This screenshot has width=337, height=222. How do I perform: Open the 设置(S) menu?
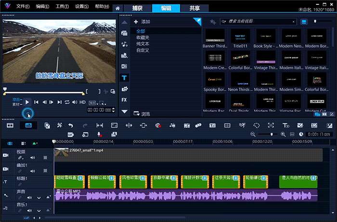pyautogui.click(x=82, y=6)
